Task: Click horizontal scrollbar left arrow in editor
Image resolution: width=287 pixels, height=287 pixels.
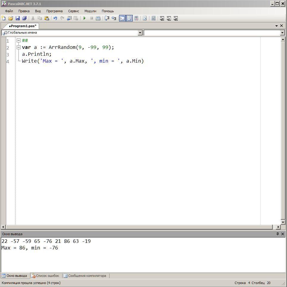Action: (x=3, y=227)
